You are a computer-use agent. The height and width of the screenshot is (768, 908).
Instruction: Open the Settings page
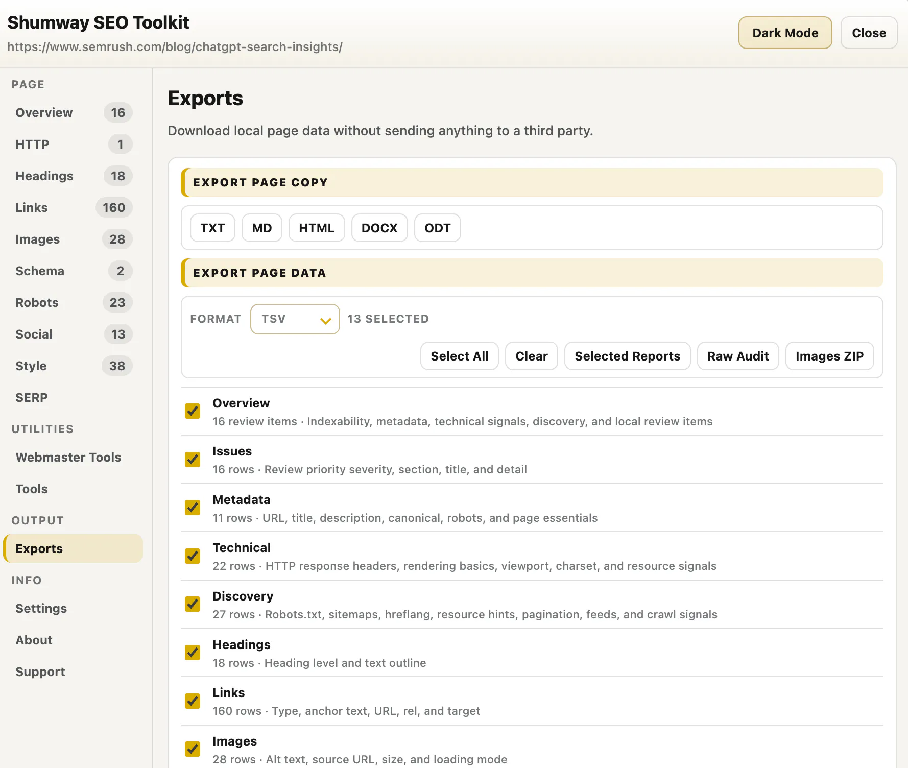tap(73, 608)
